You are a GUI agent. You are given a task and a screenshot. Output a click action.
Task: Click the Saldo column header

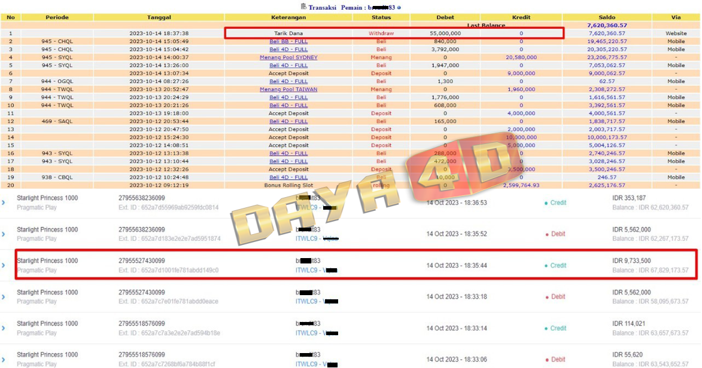607,17
